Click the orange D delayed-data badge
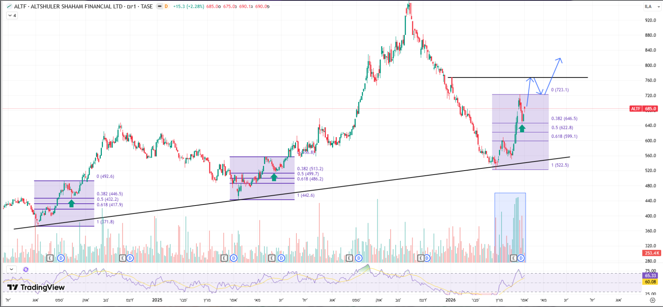The image size is (663, 307). [166, 6]
